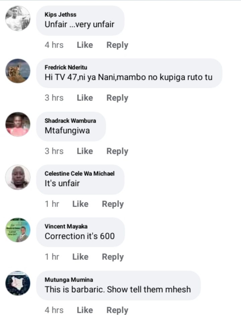241x315 pixels.
Task: Like "Correction it's 600" comment
Action: click(80, 257)
